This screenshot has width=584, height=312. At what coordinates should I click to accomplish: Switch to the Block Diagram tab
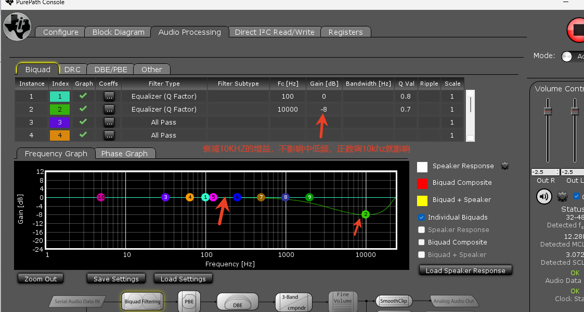coord(118,32)
